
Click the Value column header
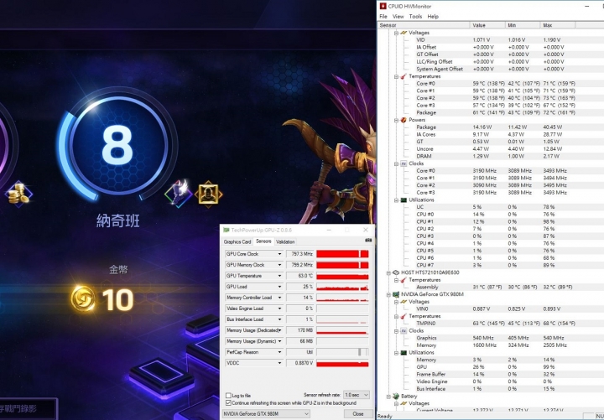[487, 25]
